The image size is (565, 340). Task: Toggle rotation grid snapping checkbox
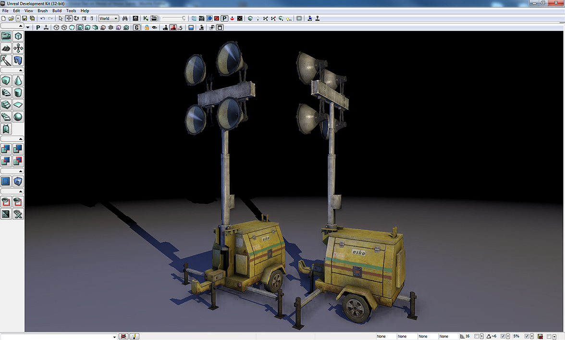point(503,336)
